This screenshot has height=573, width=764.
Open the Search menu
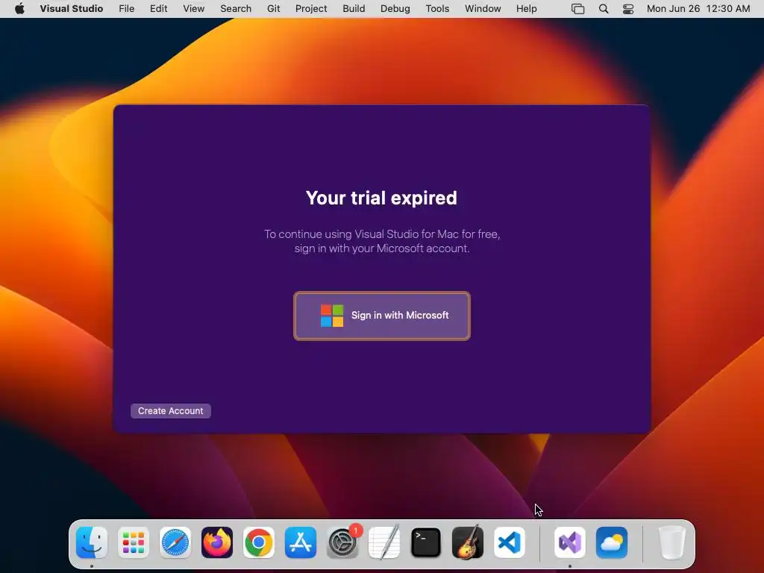[x=236, y=9]
